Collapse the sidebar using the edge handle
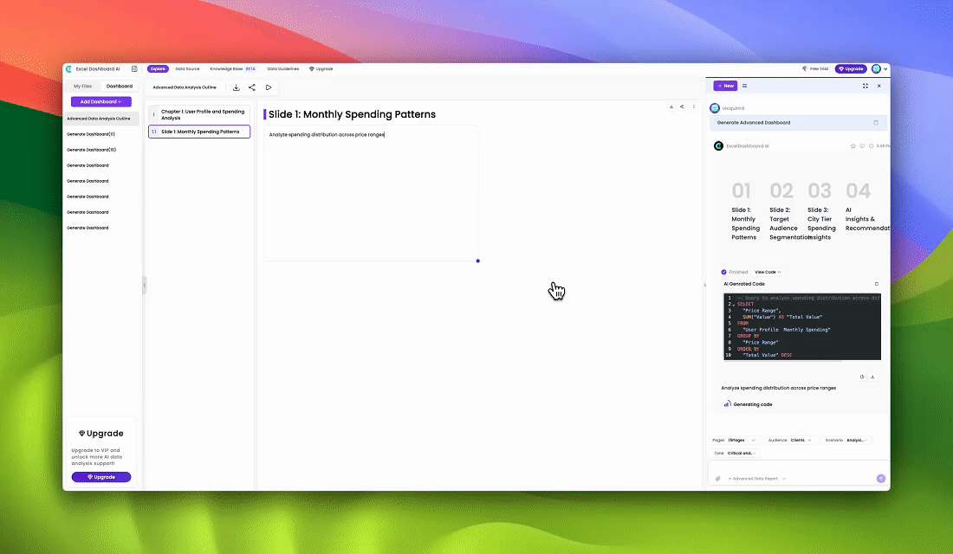 pos(144,285)
